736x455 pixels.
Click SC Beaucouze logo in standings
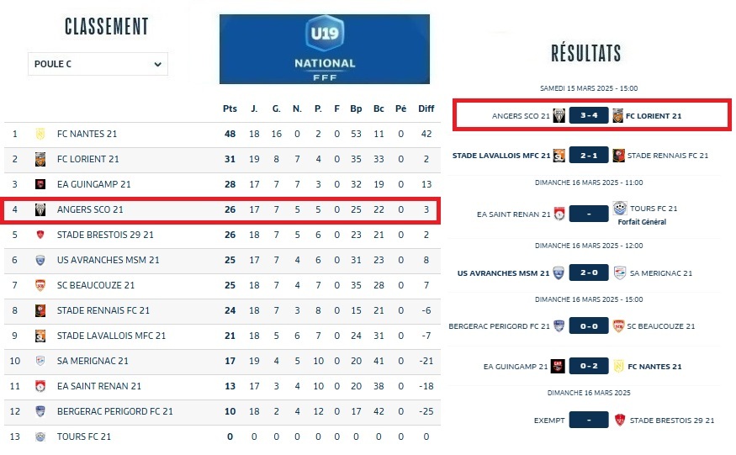[40, 285]
